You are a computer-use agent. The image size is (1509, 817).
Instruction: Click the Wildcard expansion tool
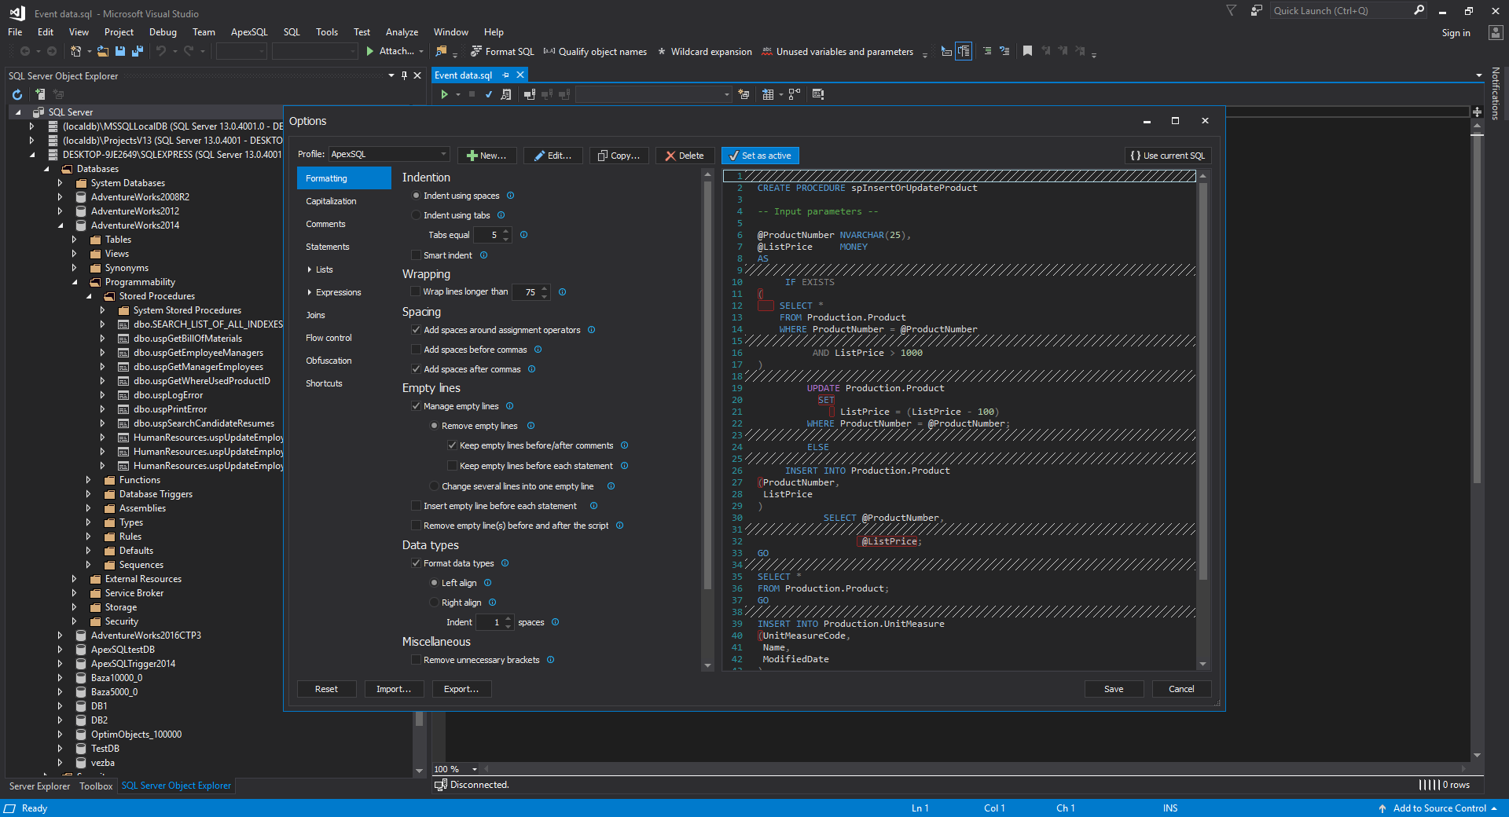click(x=704, y=52)
